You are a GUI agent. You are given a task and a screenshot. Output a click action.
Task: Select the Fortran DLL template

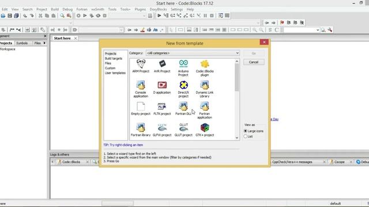(183, 109)
